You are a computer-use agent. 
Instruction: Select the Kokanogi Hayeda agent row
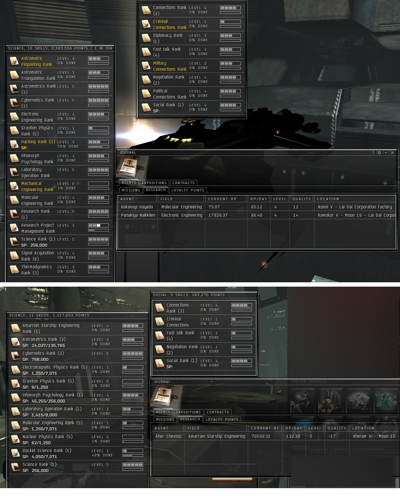(257, 207)
